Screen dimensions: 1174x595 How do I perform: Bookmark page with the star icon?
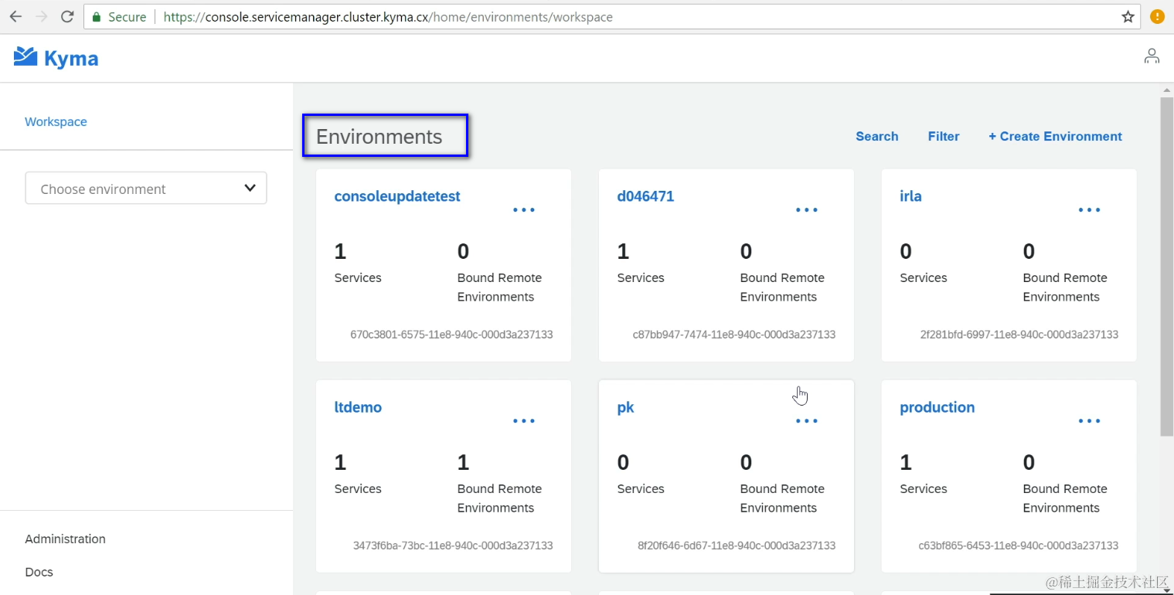coord(1128,17)
